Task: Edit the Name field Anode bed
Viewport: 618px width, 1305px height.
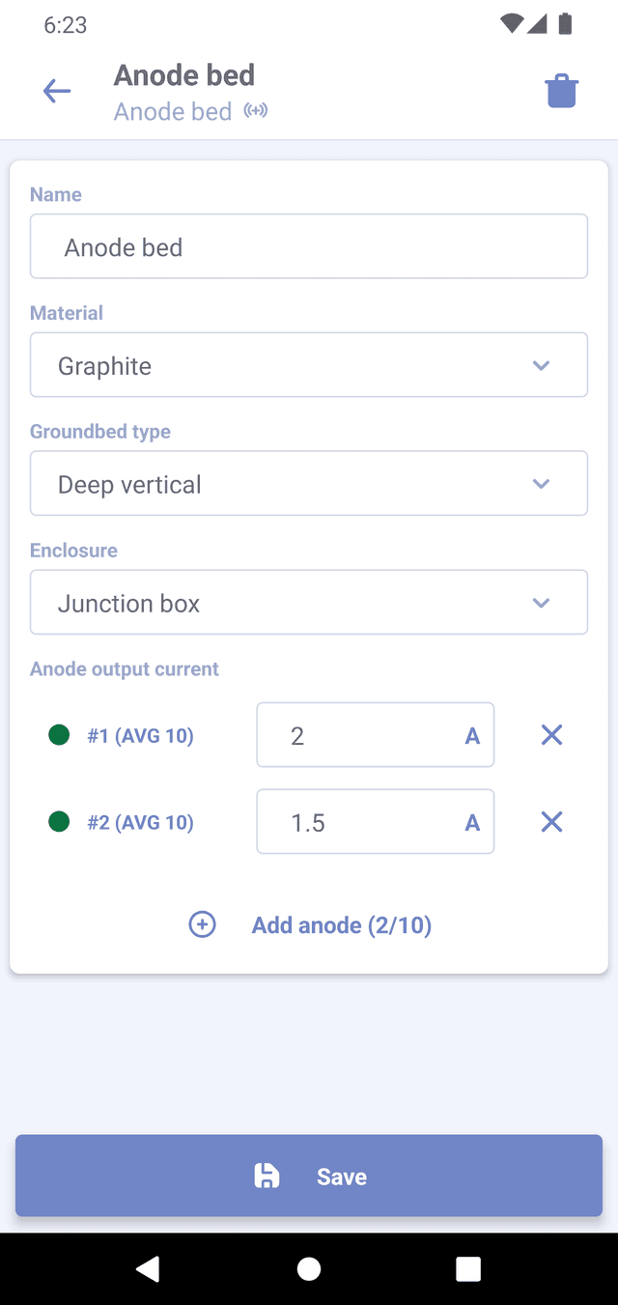Action: click(x=309, y=246)
